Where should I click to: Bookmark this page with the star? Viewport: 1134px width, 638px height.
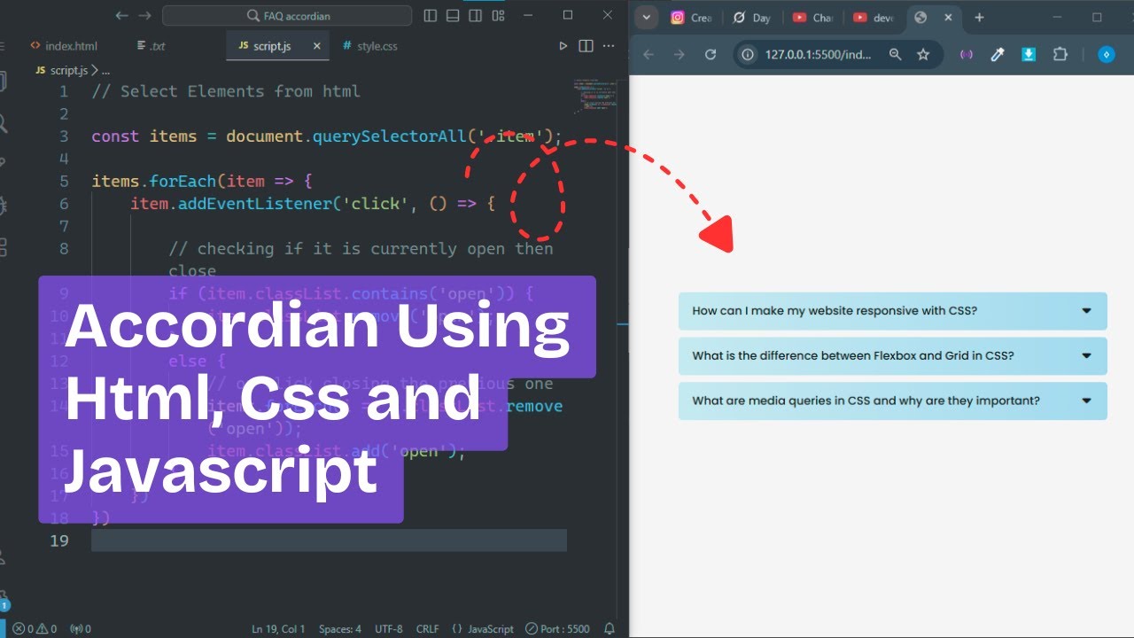[923, 55]
